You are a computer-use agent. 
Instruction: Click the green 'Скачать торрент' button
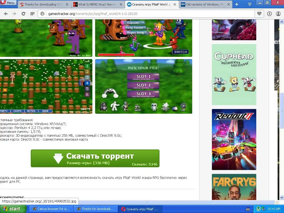(x=95, y=158)
